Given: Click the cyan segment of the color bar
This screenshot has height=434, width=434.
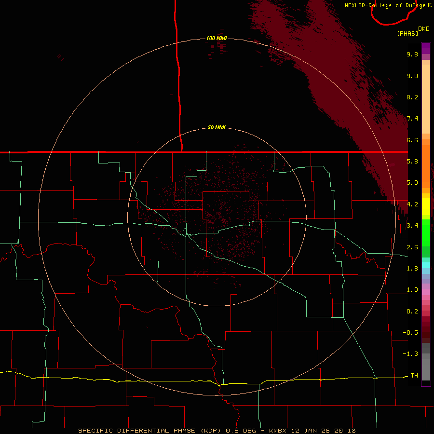Looking at the screenshot, I should (426, 265).
